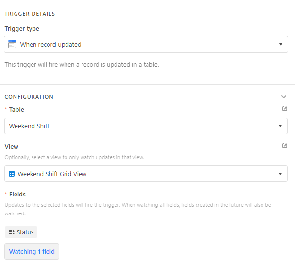Click the View label text
Image resolution: width=295 pixels, height=266 pixels.
[x=12, y=146]
